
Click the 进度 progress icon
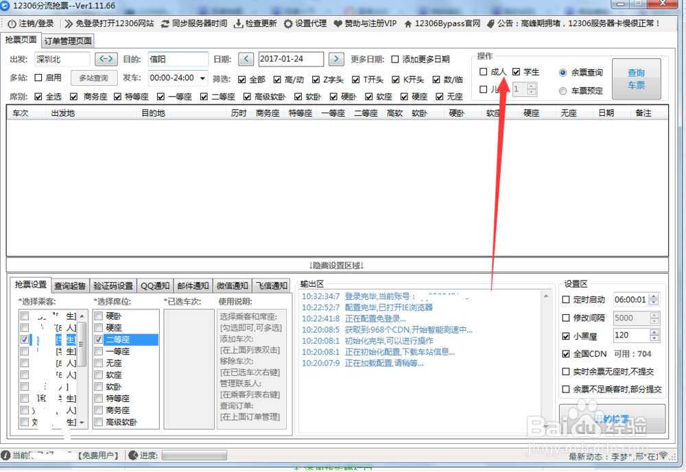[134, 456]
